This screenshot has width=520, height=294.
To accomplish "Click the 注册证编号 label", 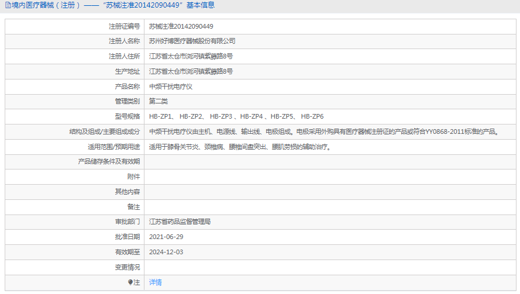I will 125,26.
